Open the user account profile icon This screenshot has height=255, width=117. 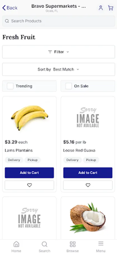coord(101,8)
